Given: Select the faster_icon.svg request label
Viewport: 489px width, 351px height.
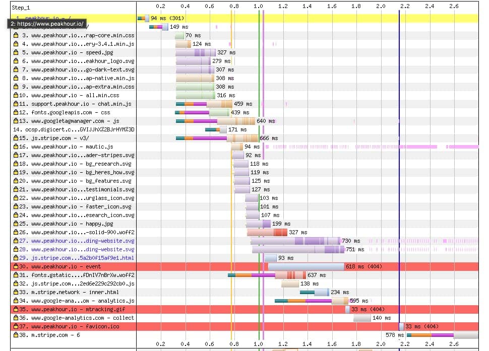Looking at the screenshot, I should [75, 206].
